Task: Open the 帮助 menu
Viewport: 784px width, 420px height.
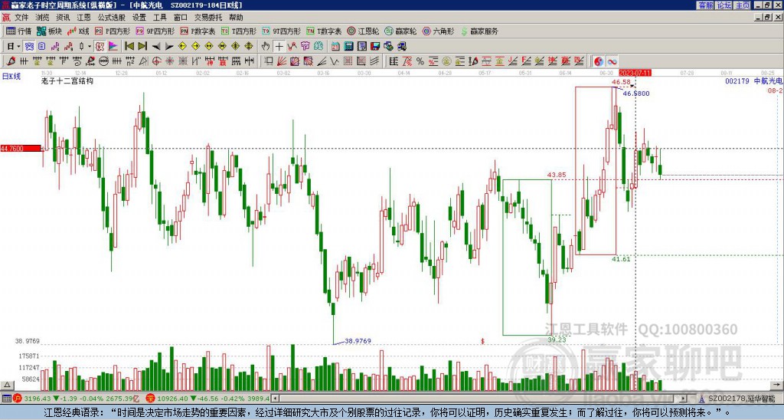Action: [x=236, y=18]
